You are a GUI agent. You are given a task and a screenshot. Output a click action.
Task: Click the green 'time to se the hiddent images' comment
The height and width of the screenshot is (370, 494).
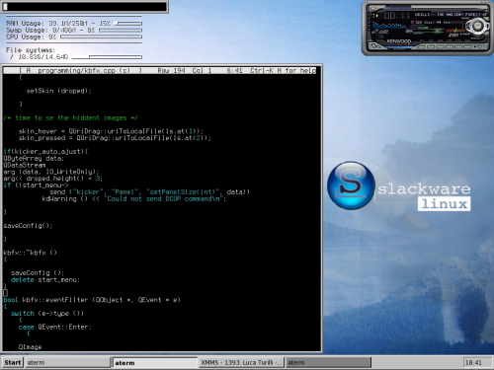pyautogui.click(x=70, y=117)
